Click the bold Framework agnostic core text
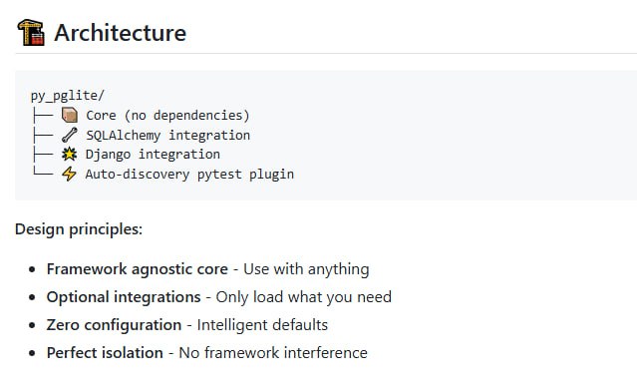This screenshot has height=386, width=637. click(x=138, y=269)
